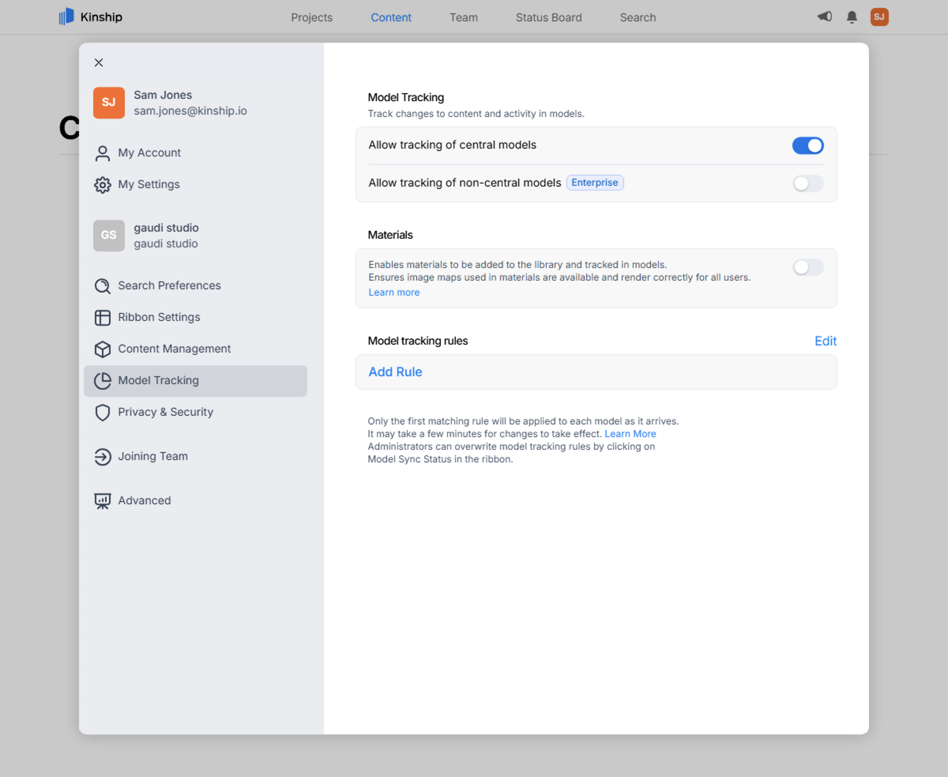Screen dimensions: 948x777
Task: Switch to the Projects tab
Action: pos(312,17)
